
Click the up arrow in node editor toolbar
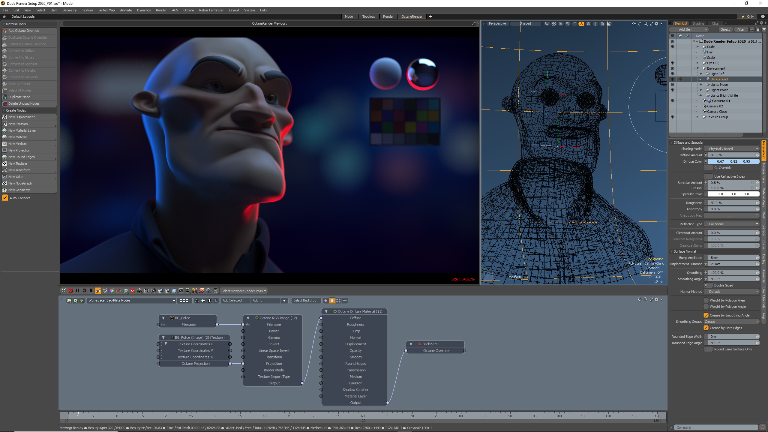tap(209, 301)
